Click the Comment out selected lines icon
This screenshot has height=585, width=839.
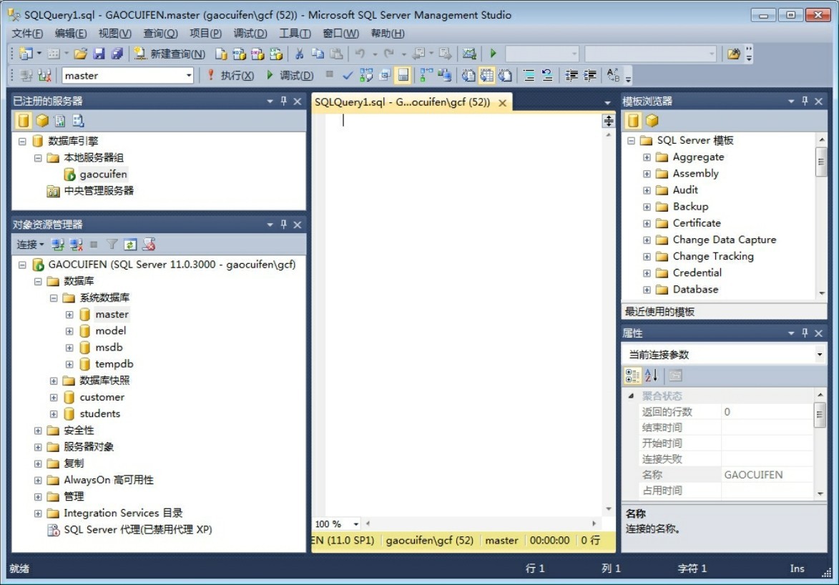pyautogui.click(x=529, y=76)
